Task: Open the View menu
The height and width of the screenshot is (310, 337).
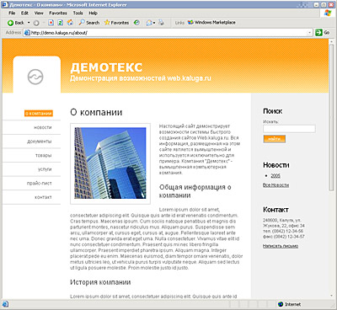Action: 39,13
